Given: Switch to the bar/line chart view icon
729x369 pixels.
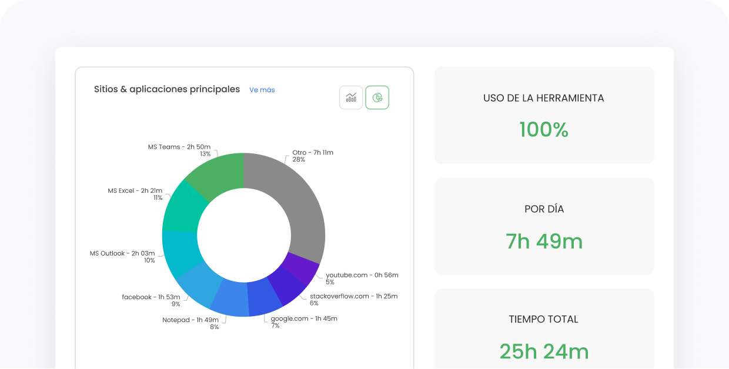Looking at the screenshot, I should pos(351,98).
